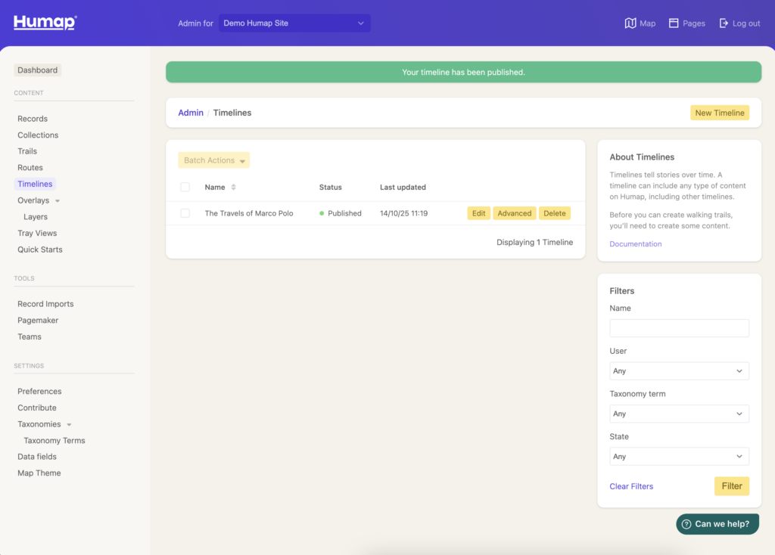
Task: Open the Demo Humap Site dropdown
Action: pos(294,23)
